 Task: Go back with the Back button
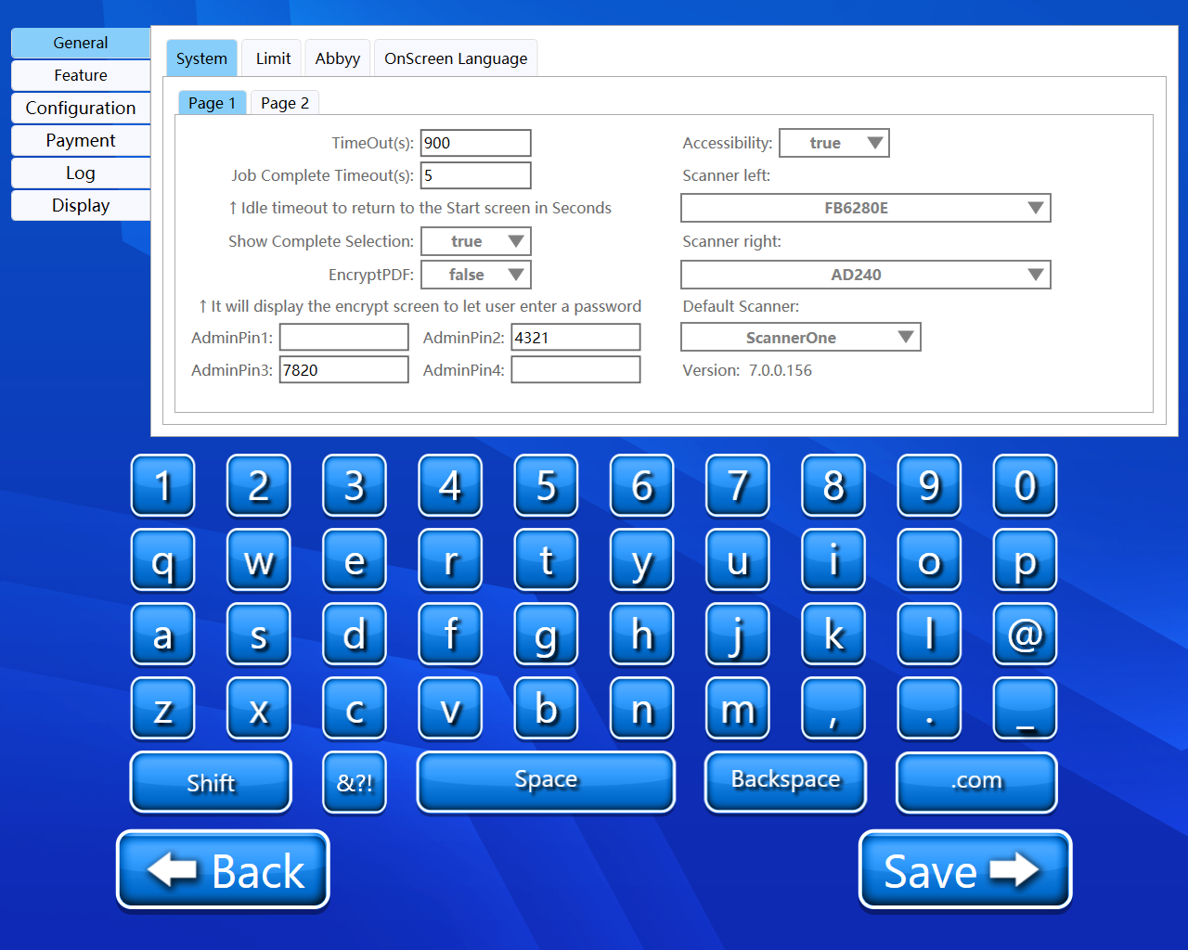pos(223,870)
